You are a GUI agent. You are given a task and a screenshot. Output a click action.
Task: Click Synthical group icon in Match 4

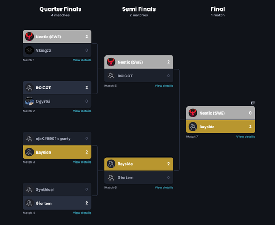click(29, 189)
